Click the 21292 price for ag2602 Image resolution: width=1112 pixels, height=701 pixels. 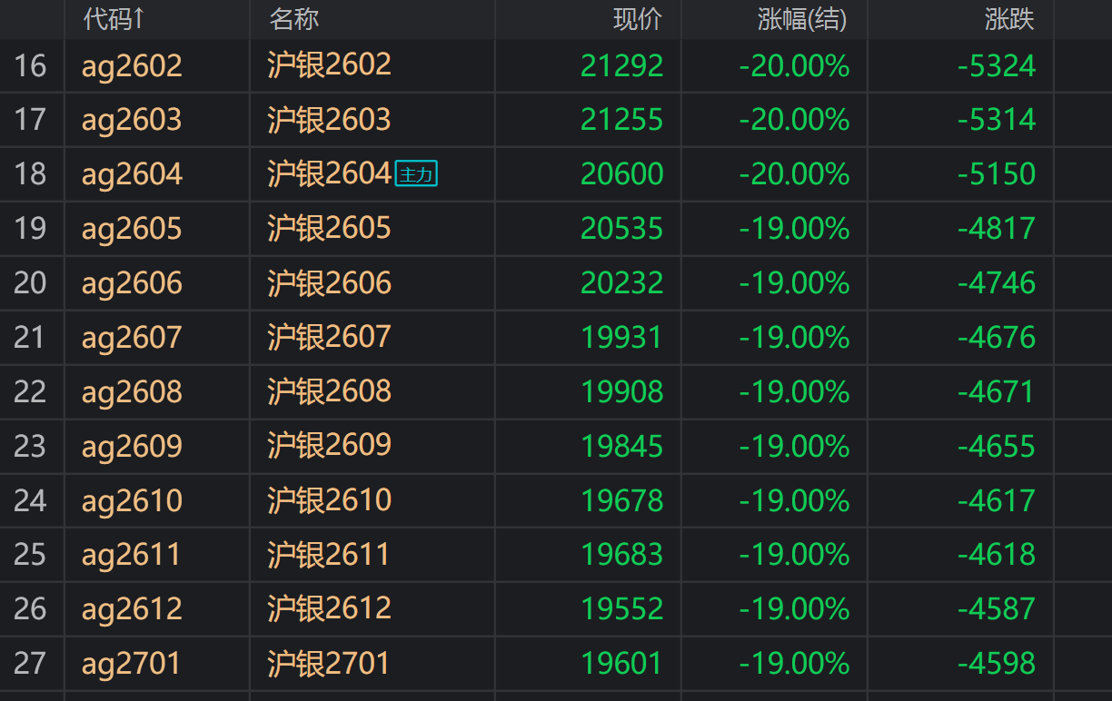point(622,65)
